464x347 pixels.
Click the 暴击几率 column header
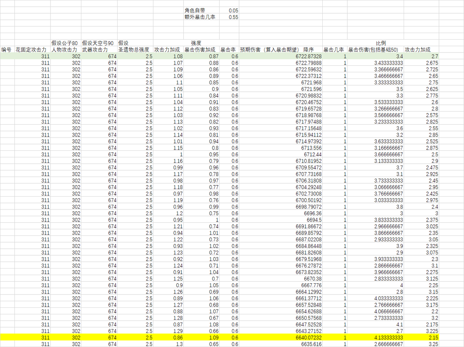pos(335,50)
